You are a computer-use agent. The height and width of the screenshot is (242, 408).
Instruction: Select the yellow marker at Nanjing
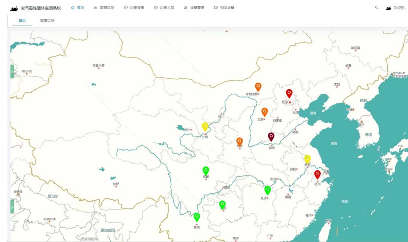coord(307,159)
